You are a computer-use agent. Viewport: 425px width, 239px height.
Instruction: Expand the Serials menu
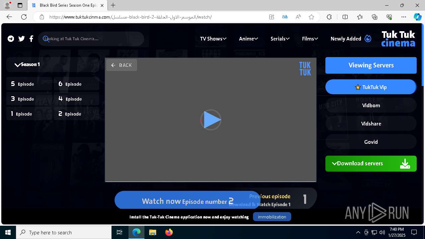pos(280,39)
